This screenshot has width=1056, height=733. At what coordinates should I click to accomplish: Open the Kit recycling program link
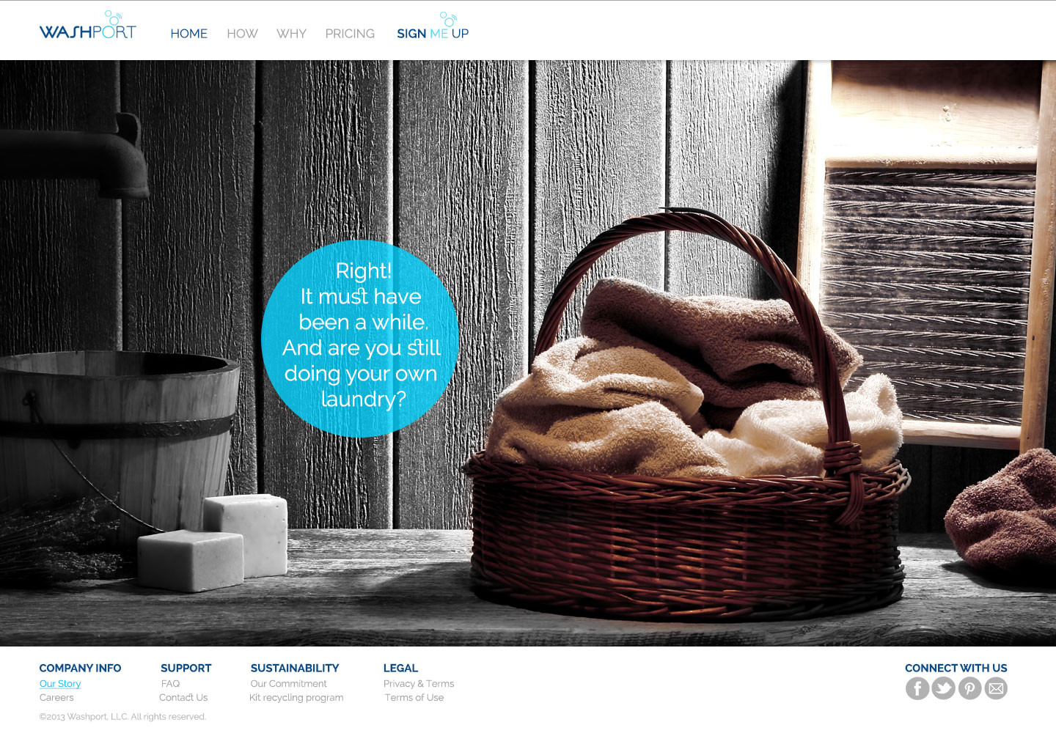(x=296, y=697)
